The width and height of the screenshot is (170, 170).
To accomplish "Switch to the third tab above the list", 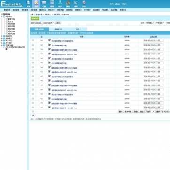I will tap(77, 29).
